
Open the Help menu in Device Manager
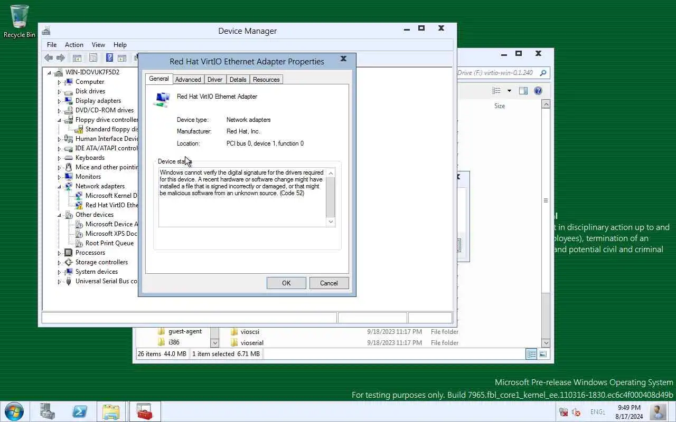120,45
